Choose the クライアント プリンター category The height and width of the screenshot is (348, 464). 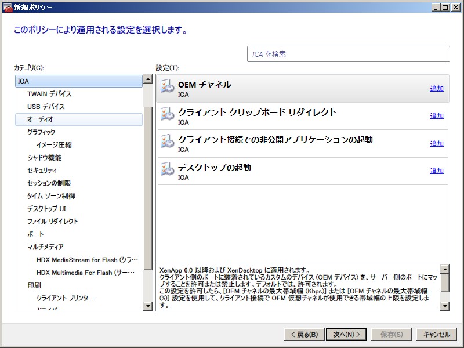click(x=65, y=298)
